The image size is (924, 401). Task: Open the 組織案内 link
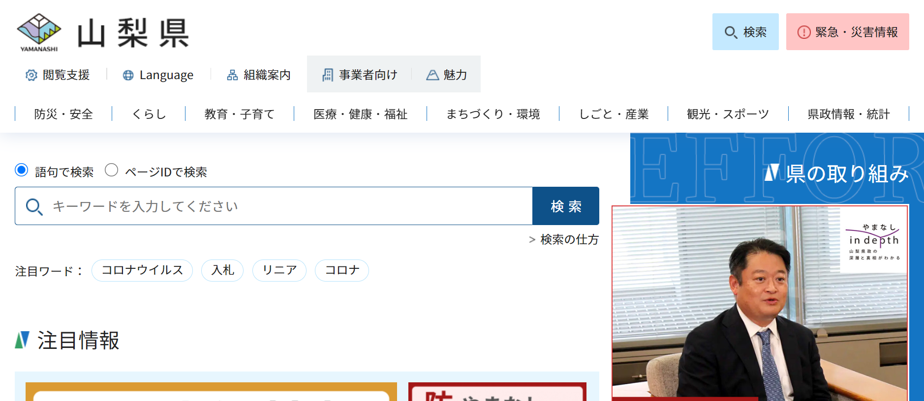point(259,75)
